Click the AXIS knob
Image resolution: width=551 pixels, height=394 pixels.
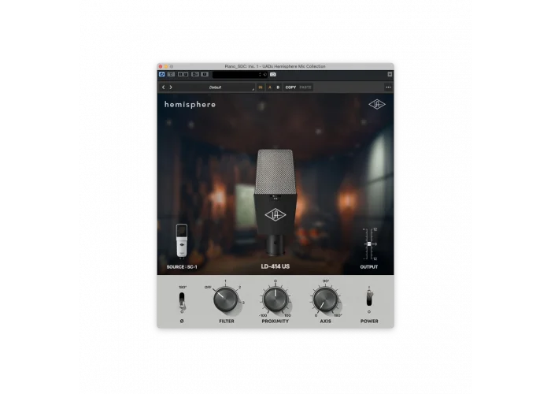tap(325, 299)
